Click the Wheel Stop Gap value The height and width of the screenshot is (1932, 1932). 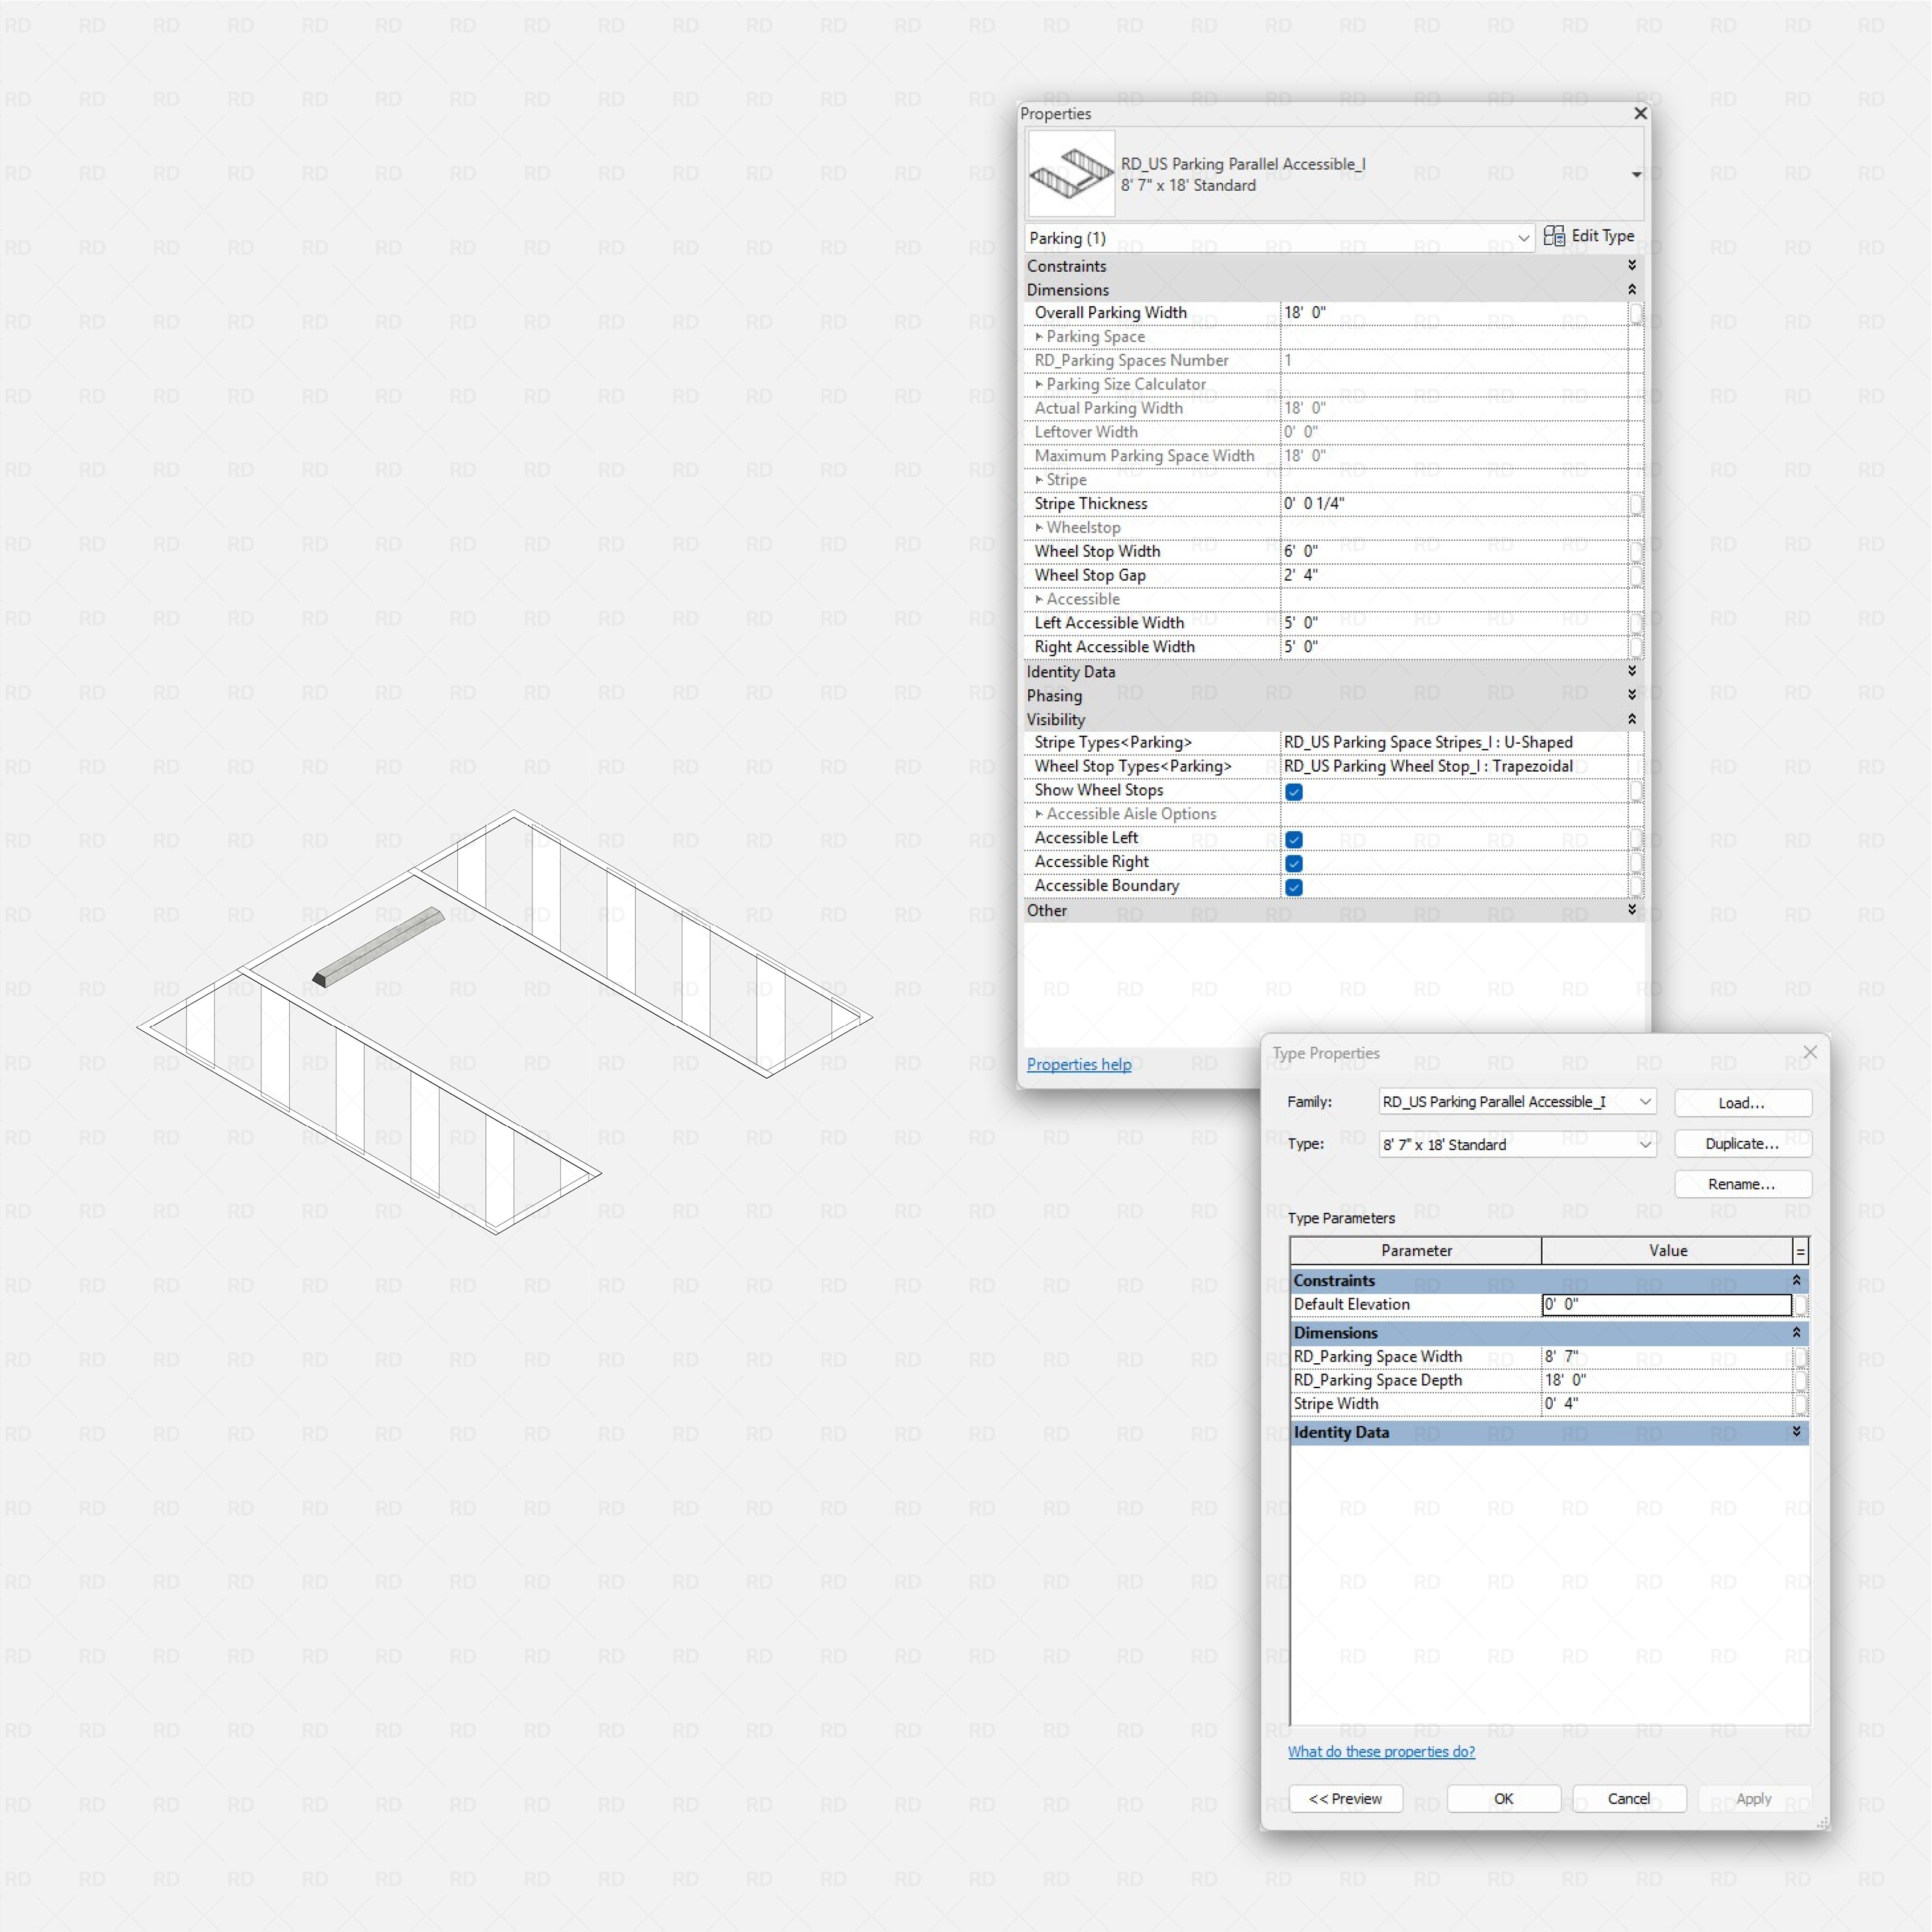(1453, 576)
